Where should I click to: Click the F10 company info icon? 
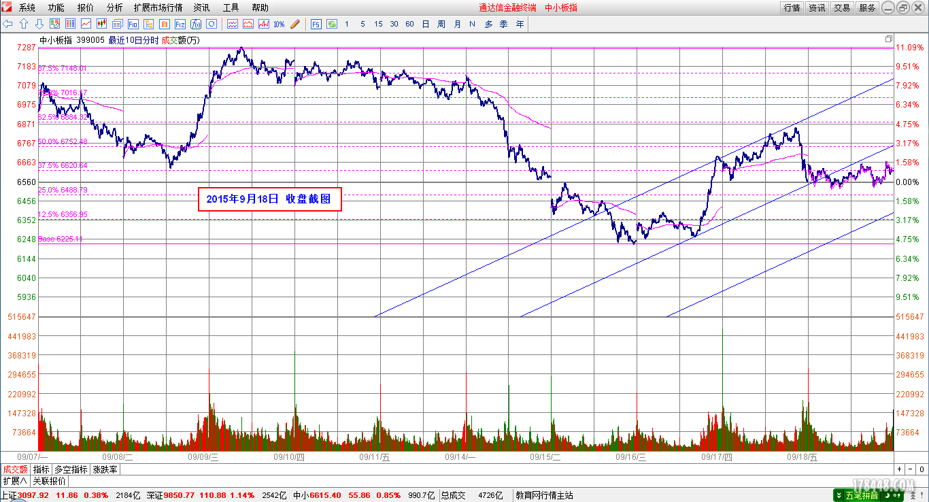point(133,24)
